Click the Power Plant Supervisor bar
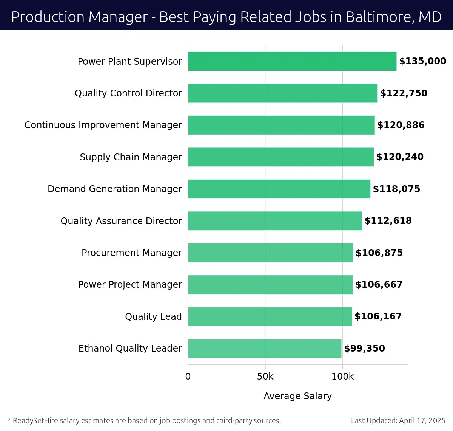 [292, 61]
